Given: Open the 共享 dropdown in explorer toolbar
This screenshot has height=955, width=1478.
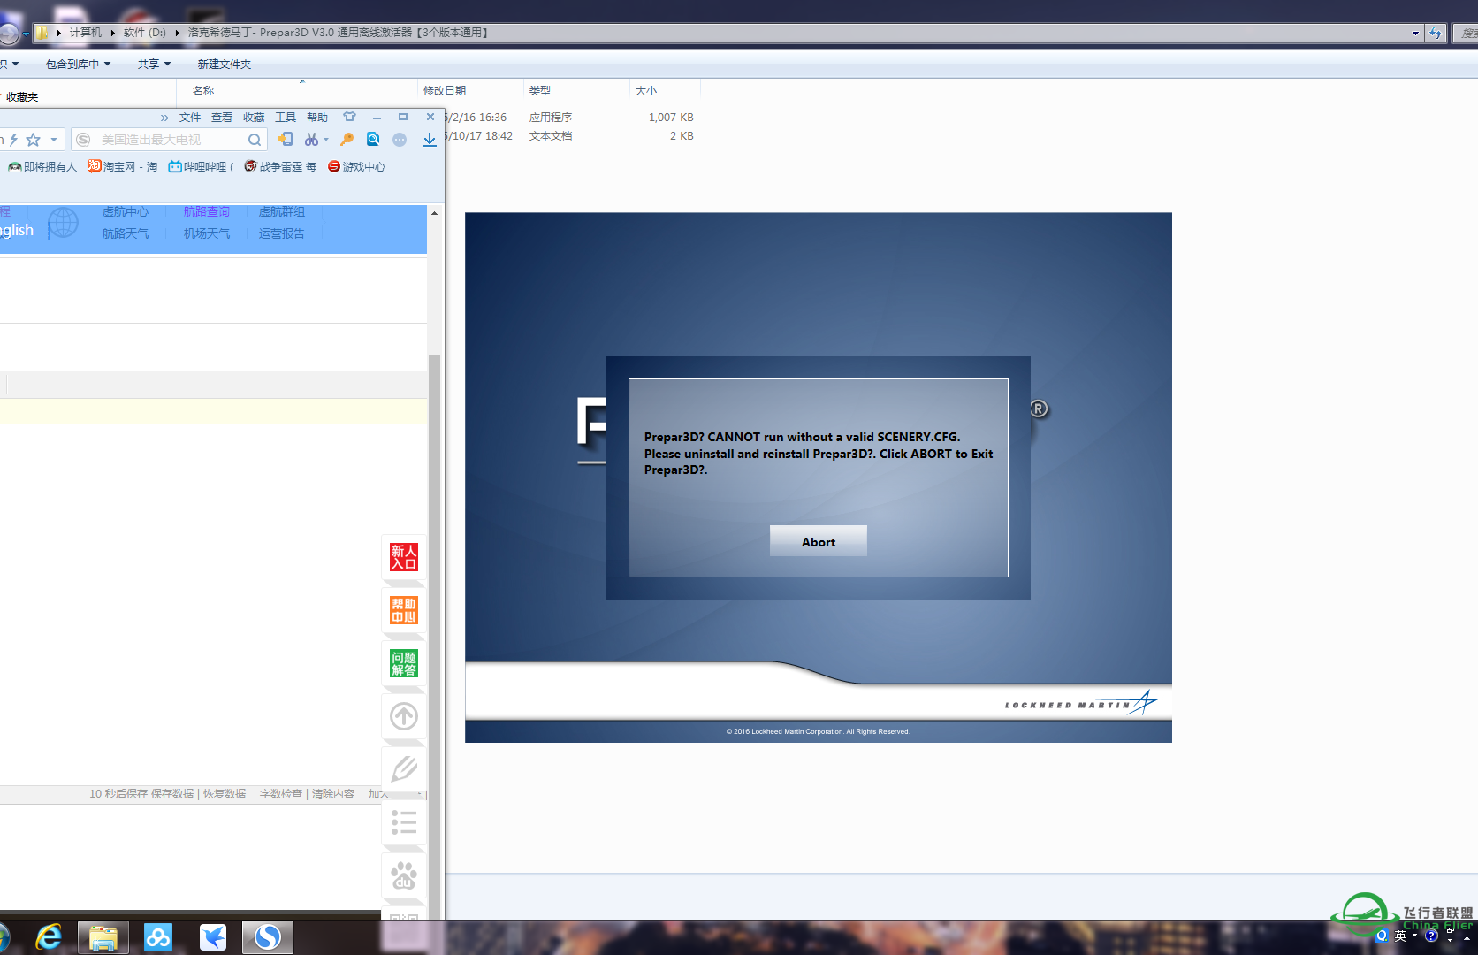Looking at the screenshot, I should tap(154, 64).
